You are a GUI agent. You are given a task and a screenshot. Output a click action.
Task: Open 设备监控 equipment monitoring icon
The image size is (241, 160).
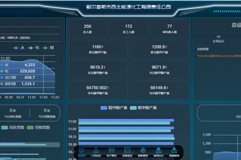pos(127,152)
